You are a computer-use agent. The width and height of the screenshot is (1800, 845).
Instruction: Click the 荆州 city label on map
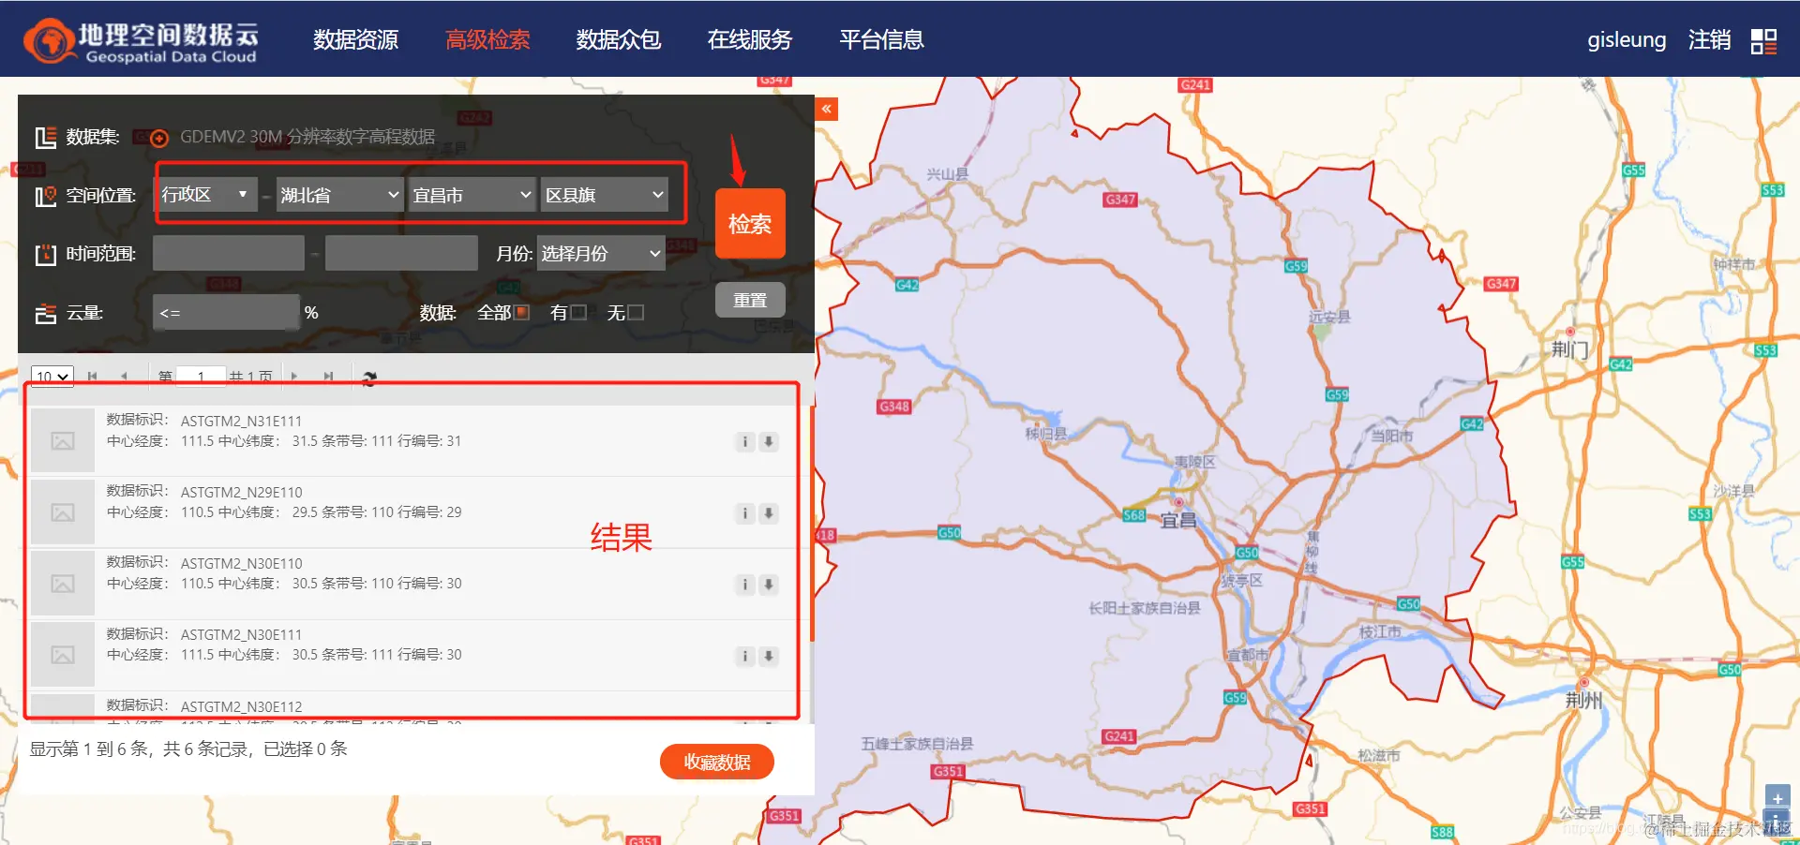[x=1583, y=700]
